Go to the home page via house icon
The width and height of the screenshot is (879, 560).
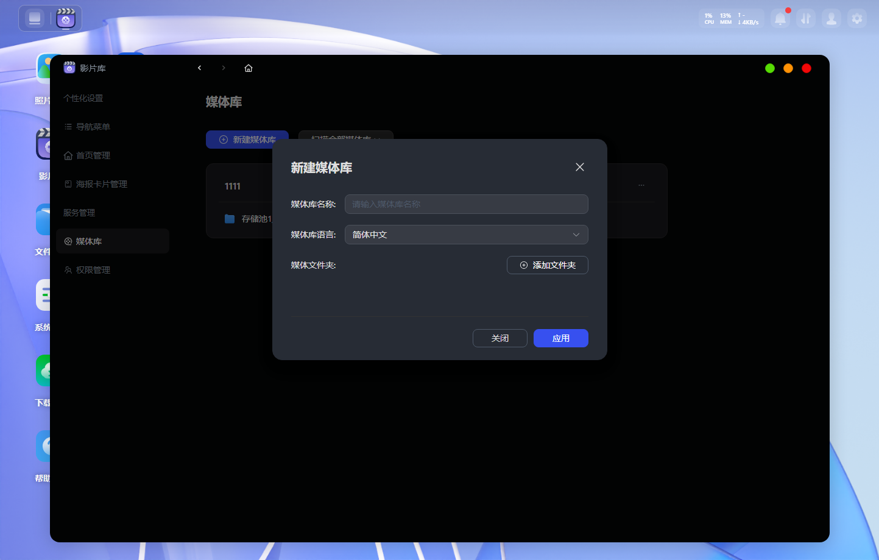(249, 68)
